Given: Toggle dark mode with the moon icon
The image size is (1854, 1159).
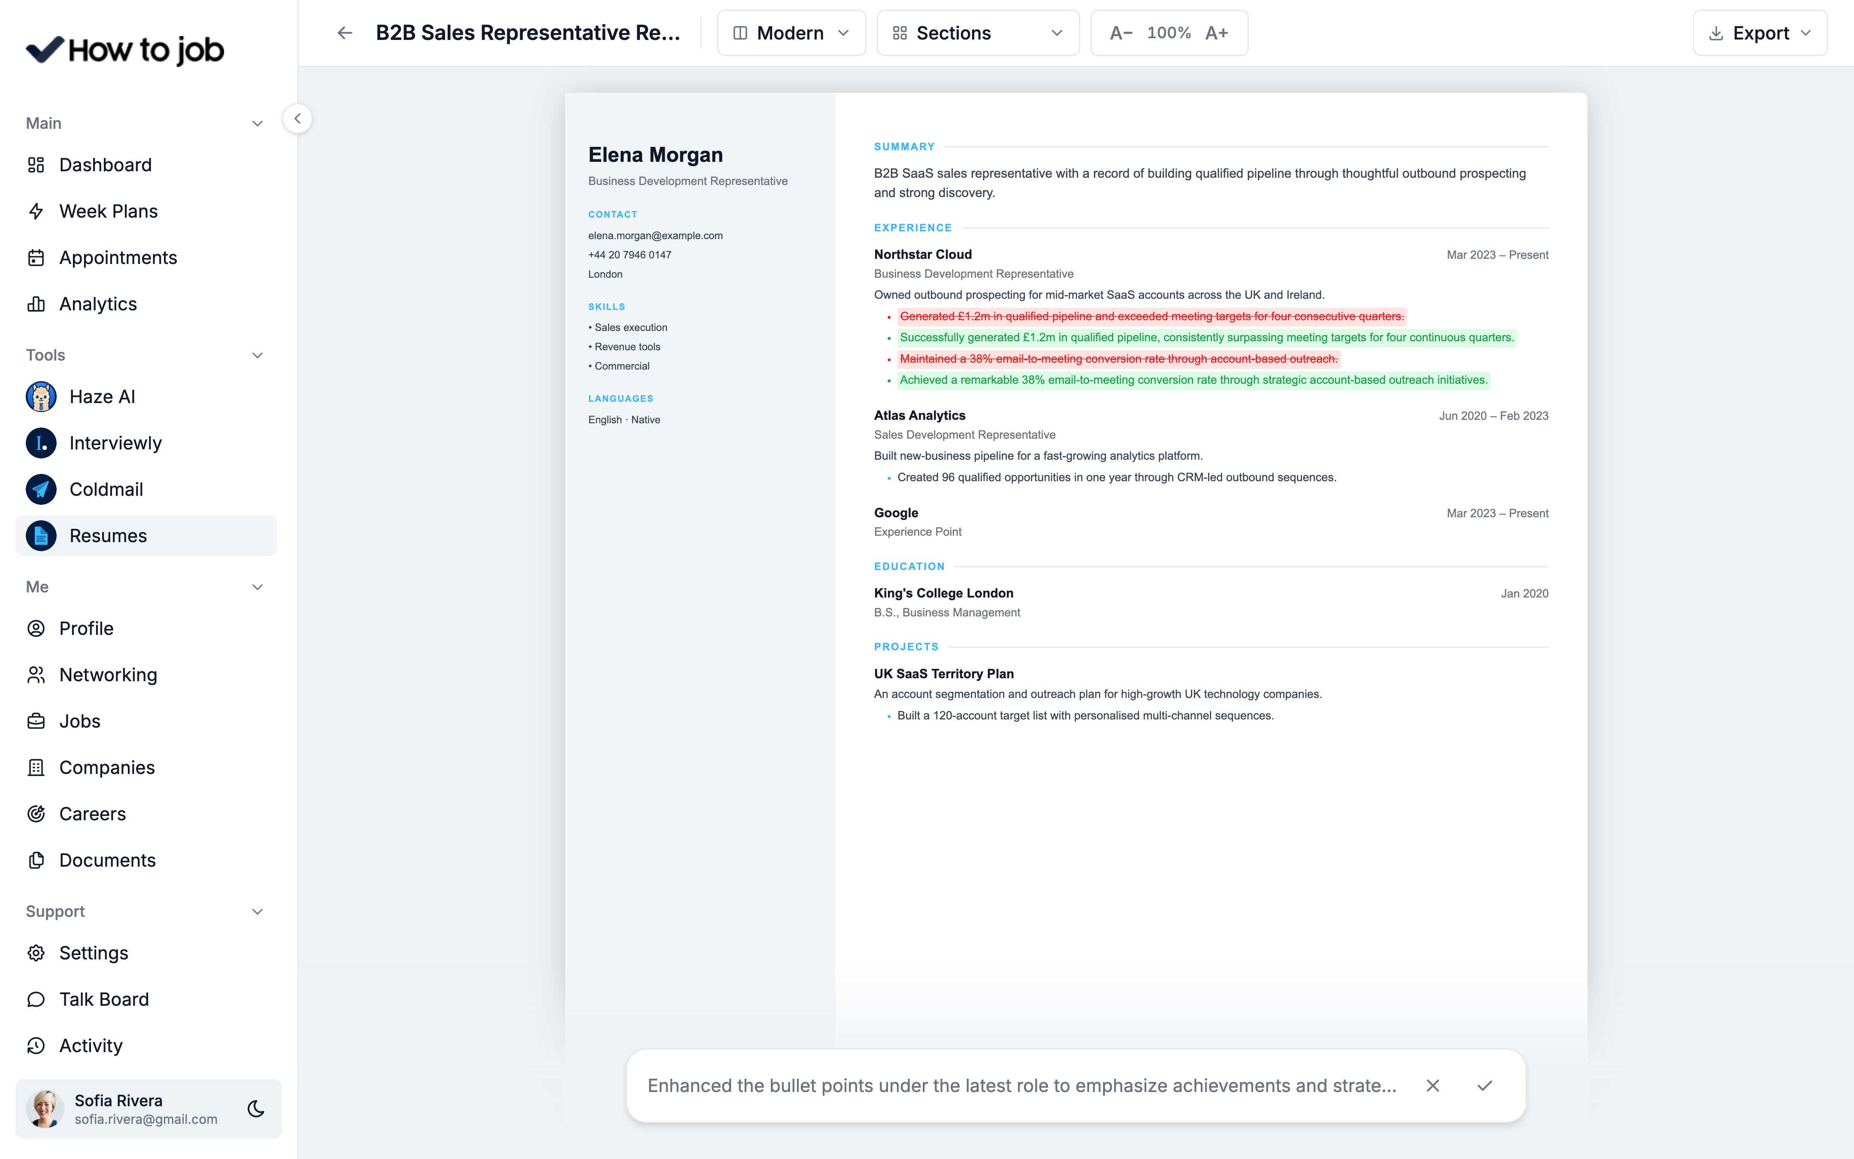Looking at the screenshot, I should [x=256, y=1108].
